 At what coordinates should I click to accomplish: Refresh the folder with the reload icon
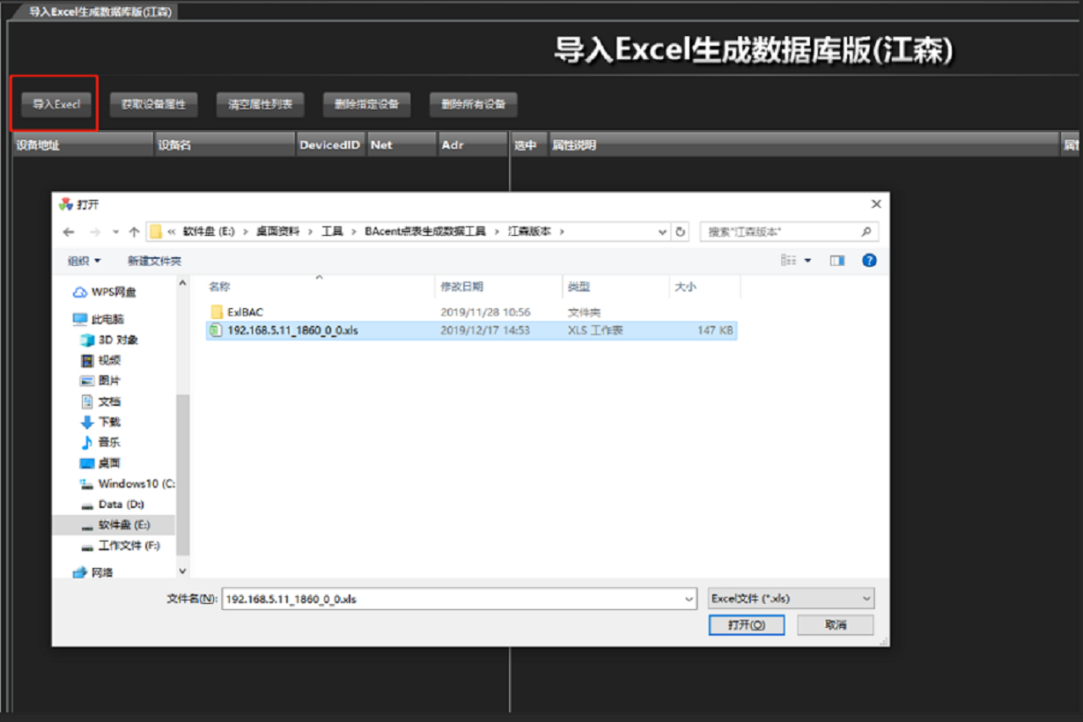pos(680,232)
